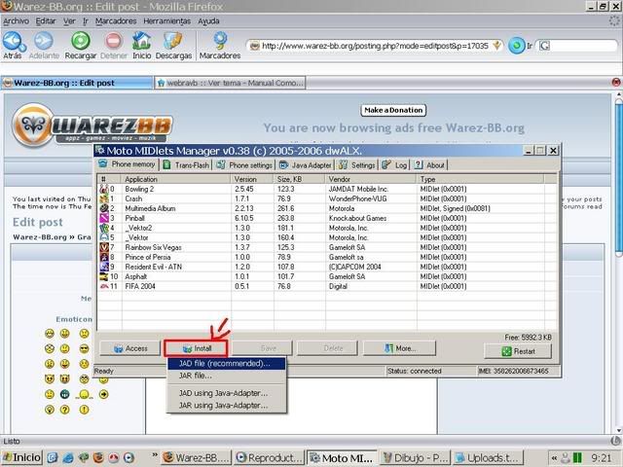The height and width of the screenshot is (467, 623).
Task: Click the Crash application icon
Action: [104, 198]
